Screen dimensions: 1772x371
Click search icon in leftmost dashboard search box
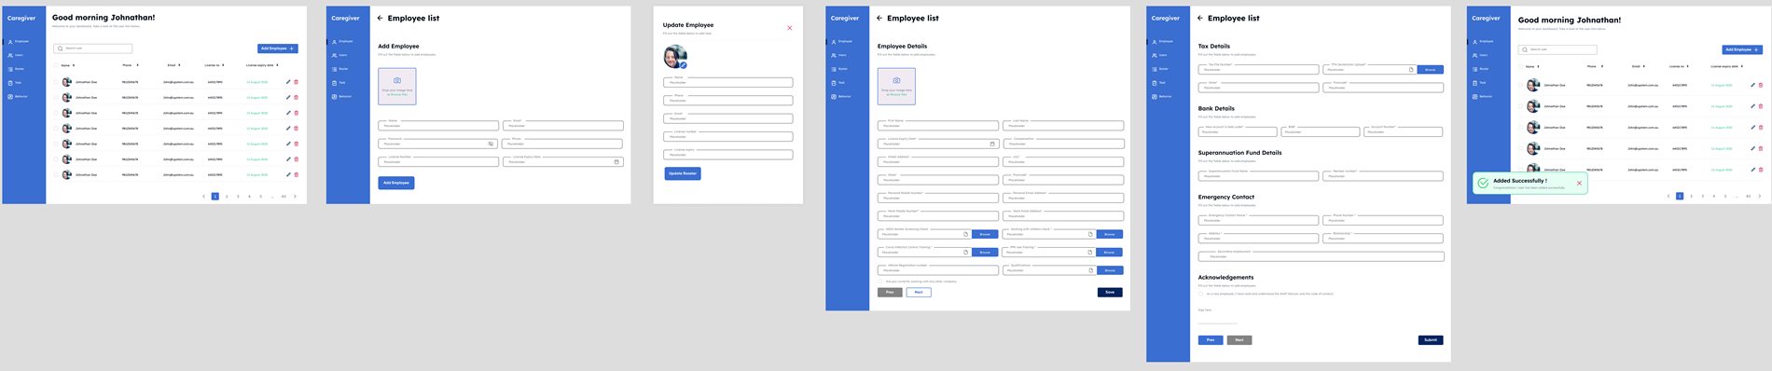[61, 48]
